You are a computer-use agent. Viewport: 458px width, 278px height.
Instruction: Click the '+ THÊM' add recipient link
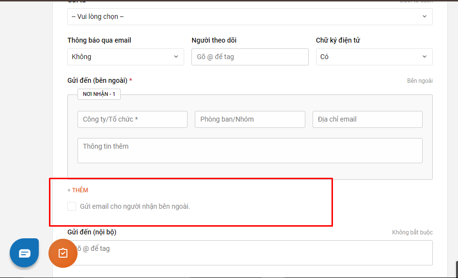(x=78, y=190)
